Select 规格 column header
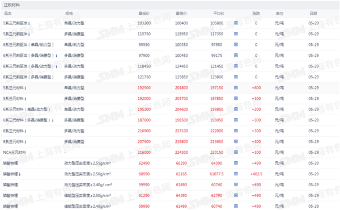 [69, 14]
